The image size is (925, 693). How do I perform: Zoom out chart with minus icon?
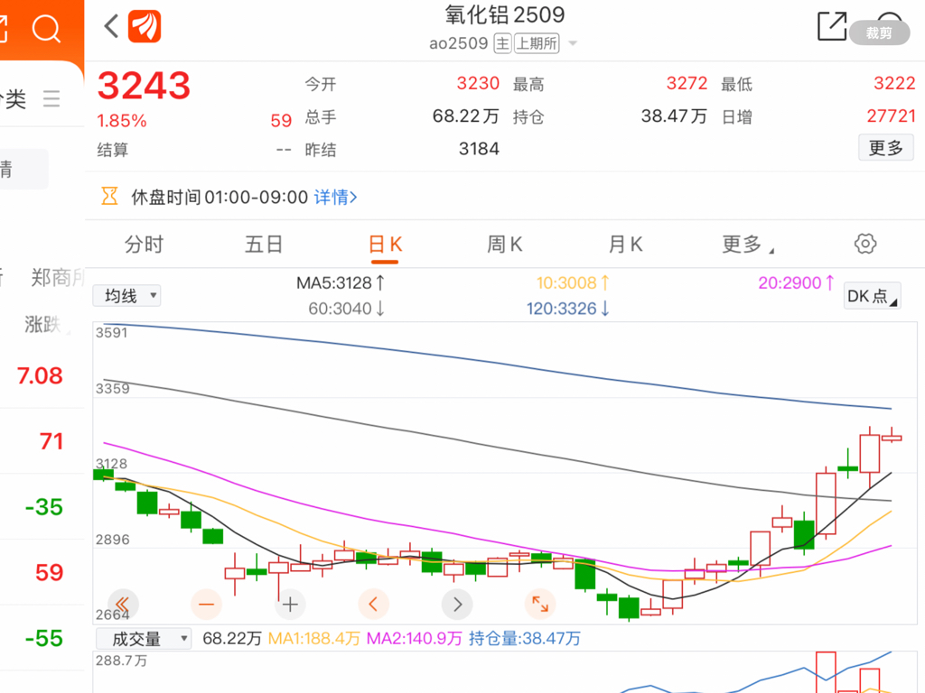(207, 604)
